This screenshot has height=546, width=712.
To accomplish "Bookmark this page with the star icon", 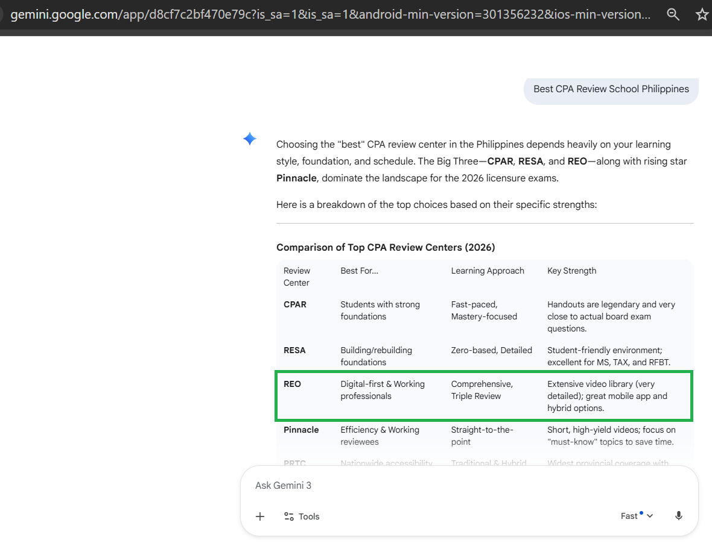I will (x=702, y=14).
